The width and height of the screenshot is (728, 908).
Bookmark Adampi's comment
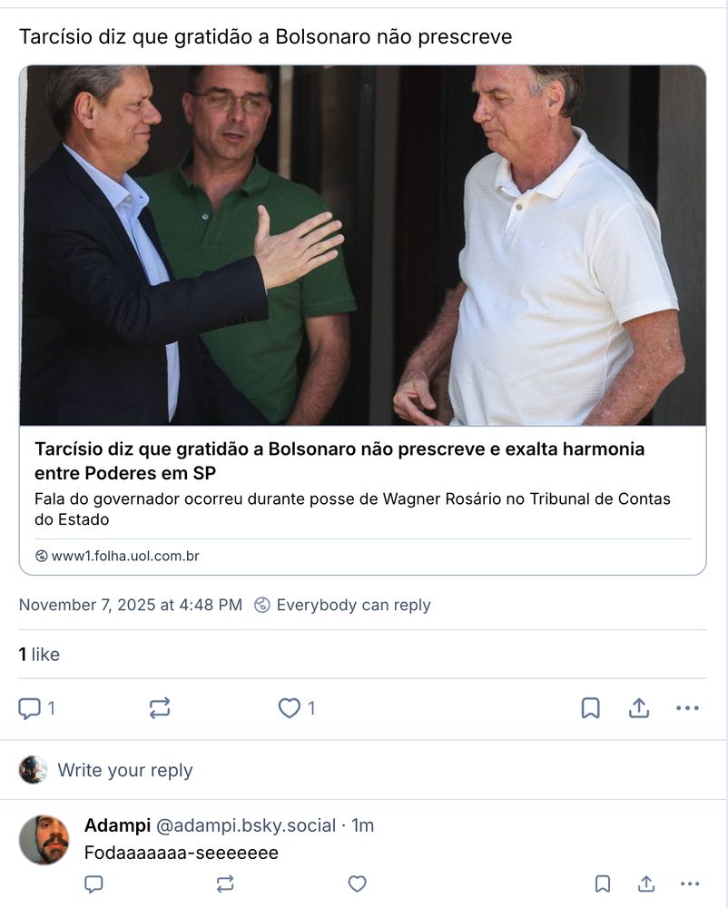click(603, 883)
